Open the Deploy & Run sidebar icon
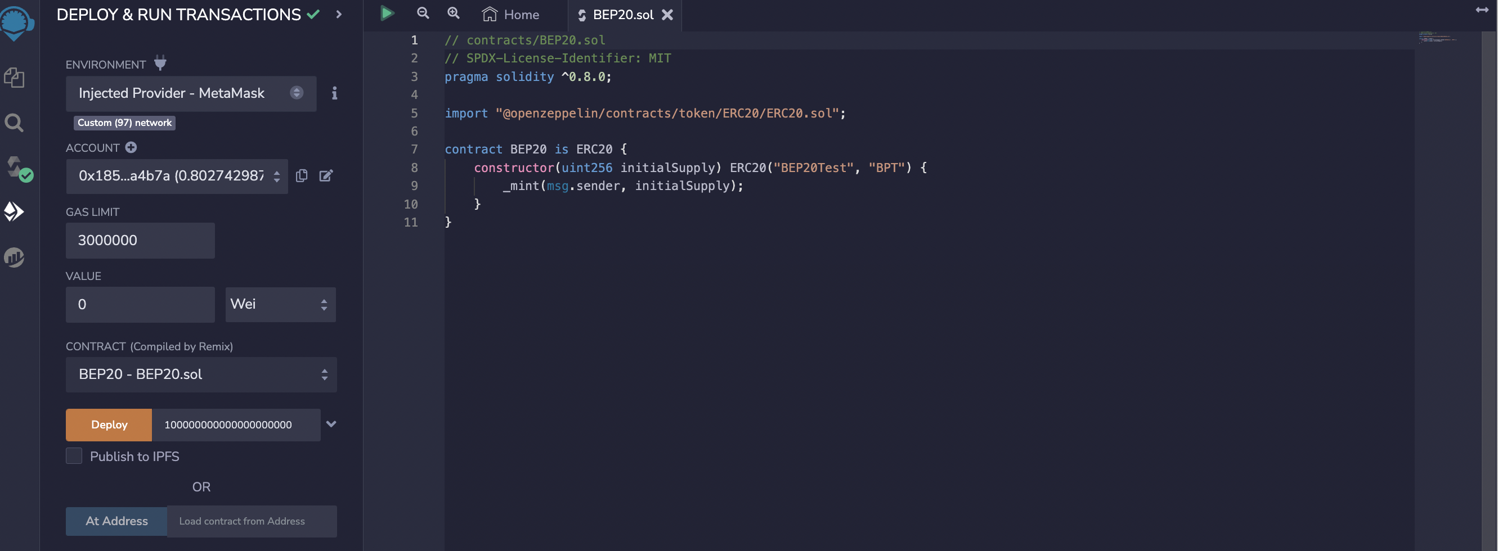The image size is (1498, 551). tap(14, 211)
